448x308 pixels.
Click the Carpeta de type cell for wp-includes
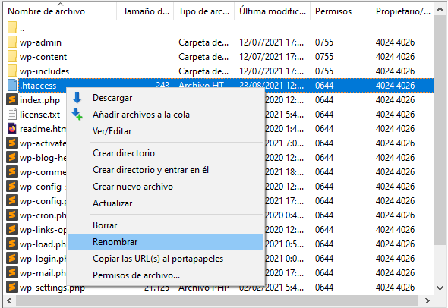pyautogui.click(x=203, y=71)
